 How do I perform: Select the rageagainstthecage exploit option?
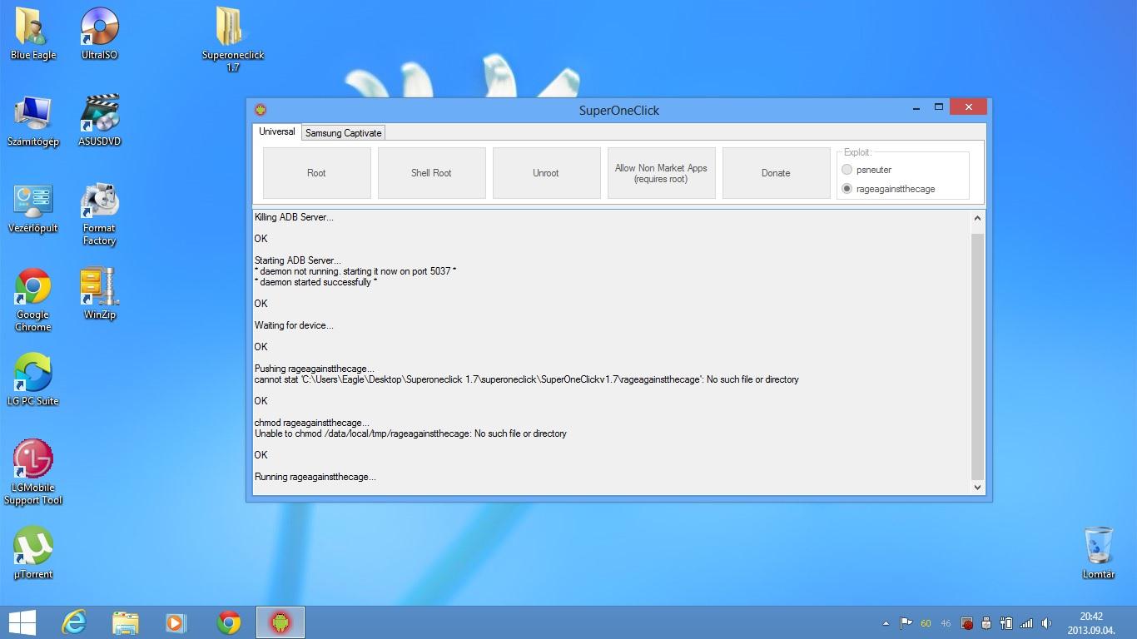coord(888,189)
